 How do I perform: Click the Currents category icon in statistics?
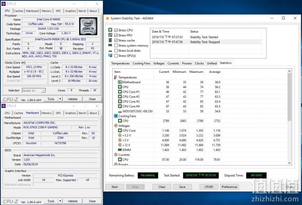click(x=116, y=155)
